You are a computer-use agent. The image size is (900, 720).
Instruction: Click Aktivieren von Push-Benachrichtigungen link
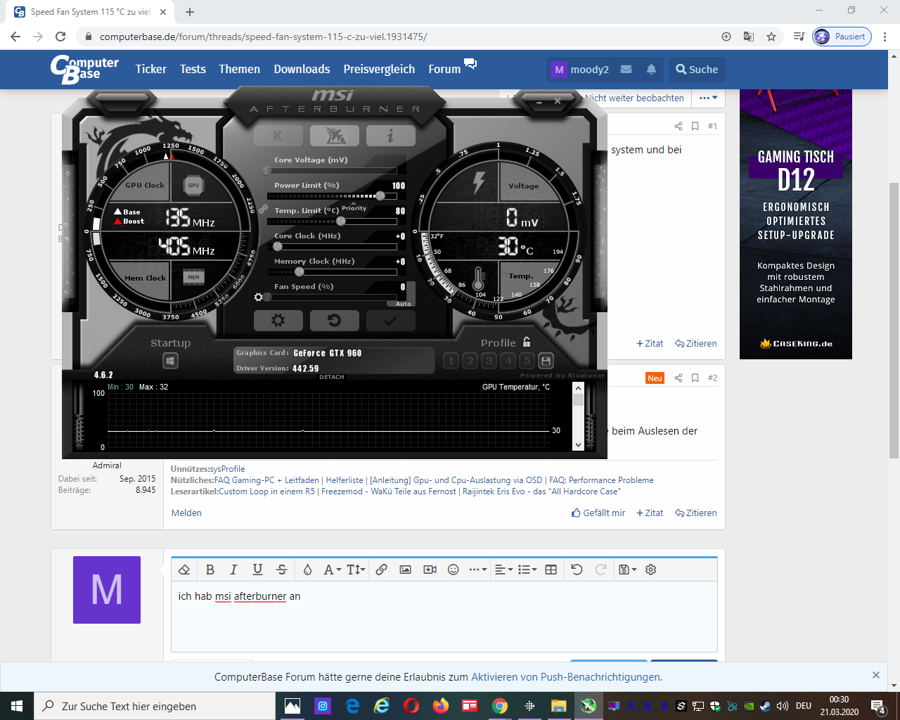(565, 677)
